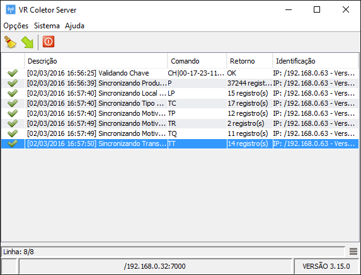Select the row returning 2 registro(s)

point(180,123)
